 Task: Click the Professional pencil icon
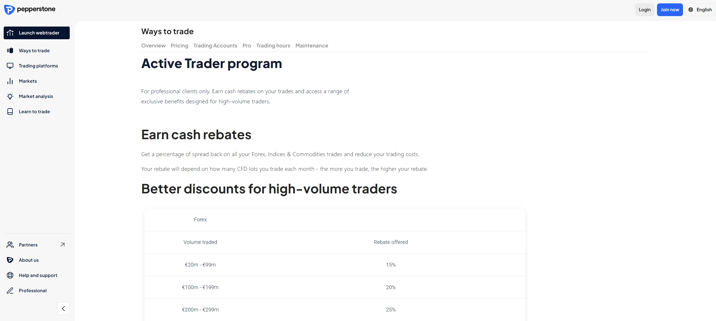[x=10, y=291]
